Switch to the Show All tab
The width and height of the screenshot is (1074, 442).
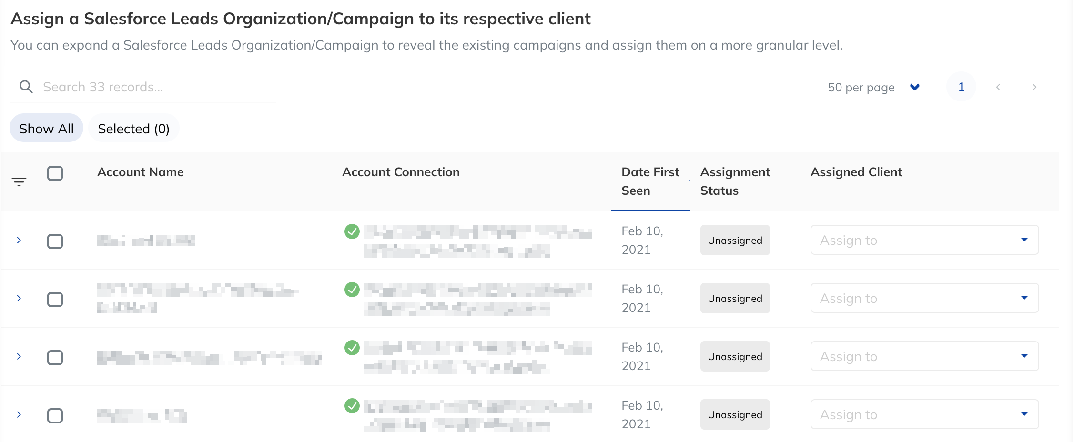(46, 128)
